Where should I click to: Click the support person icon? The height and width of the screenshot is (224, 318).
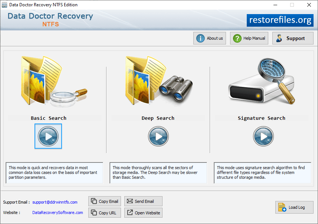(x=279, y=38)
